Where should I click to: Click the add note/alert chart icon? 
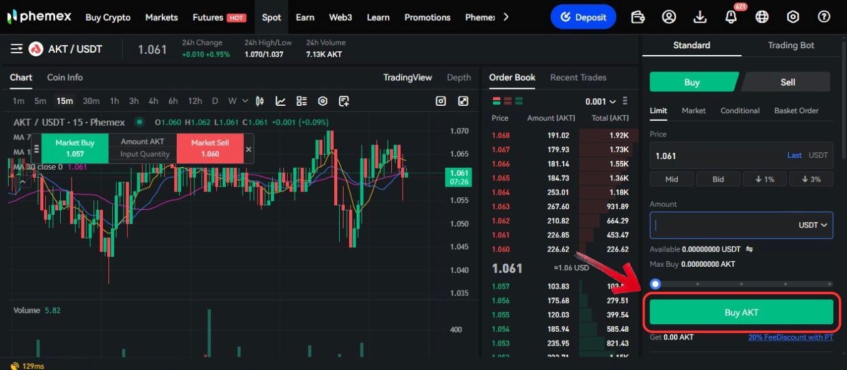click(344, 101)
